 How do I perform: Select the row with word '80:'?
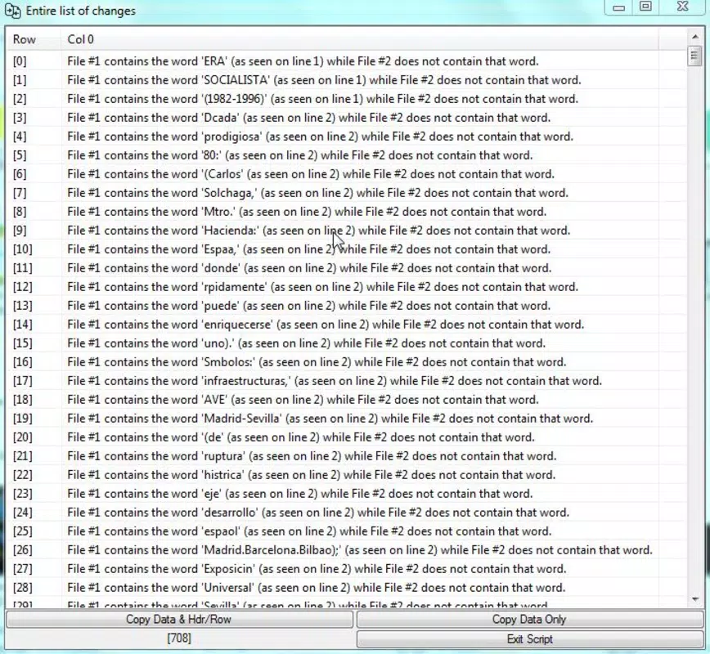click(347, 155)
